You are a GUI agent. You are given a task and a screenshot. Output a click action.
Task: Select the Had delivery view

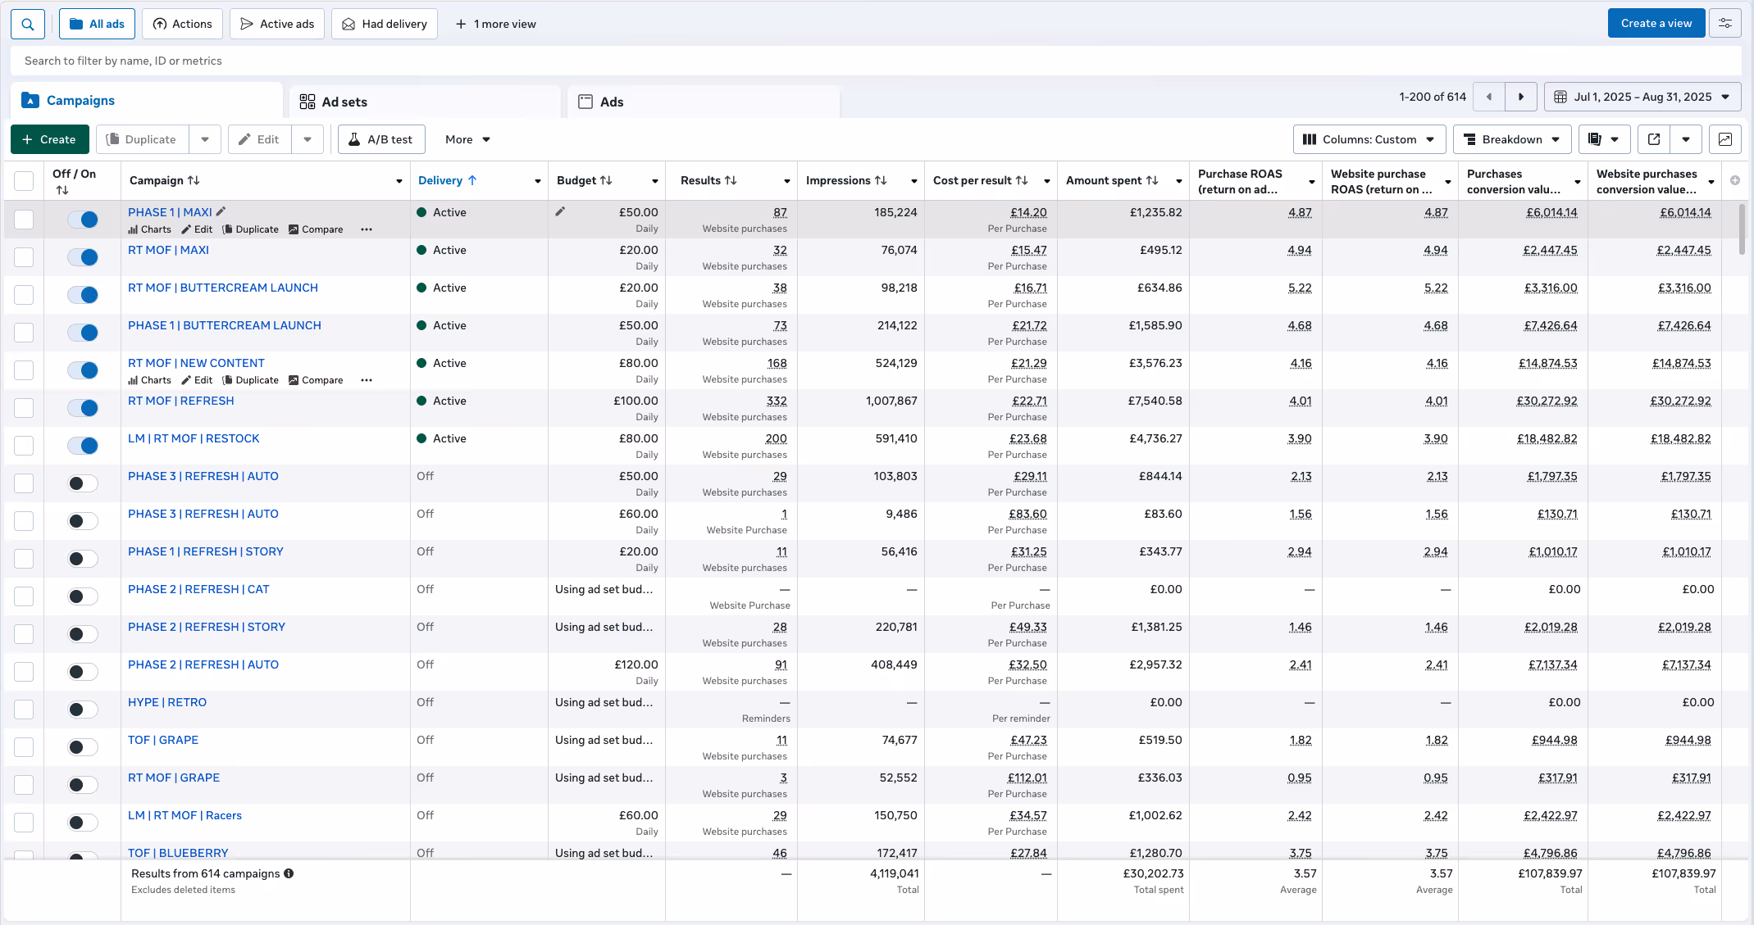[x=385, y=24]
